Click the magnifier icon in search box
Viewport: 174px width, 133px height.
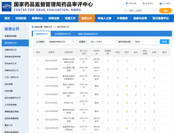pyautogui.click(x=126, y=11)
